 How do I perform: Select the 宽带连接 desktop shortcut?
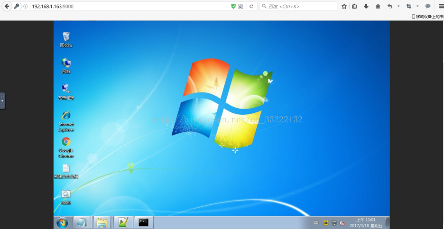[66, 92]
